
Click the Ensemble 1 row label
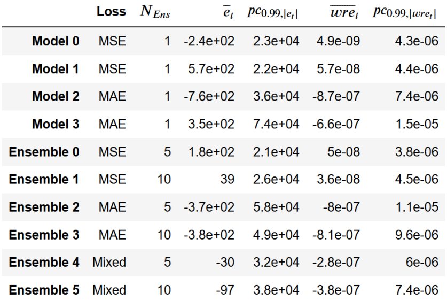point(44,180)
